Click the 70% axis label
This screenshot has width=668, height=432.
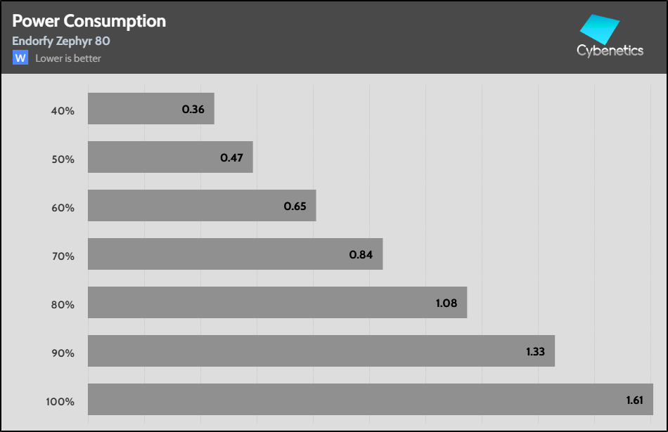(63, 256)
